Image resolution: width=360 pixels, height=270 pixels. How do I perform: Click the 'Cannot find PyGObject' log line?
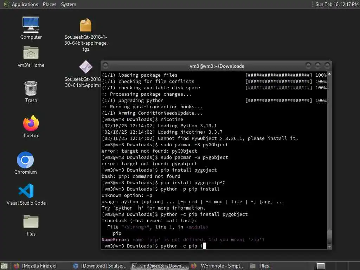200,138
